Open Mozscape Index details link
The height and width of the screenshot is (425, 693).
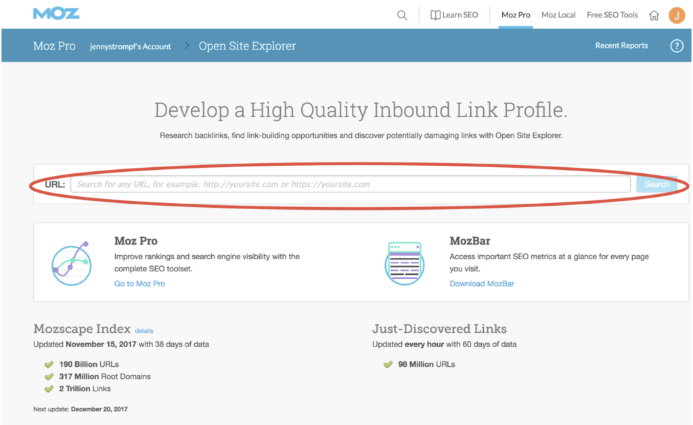(144, 331)
